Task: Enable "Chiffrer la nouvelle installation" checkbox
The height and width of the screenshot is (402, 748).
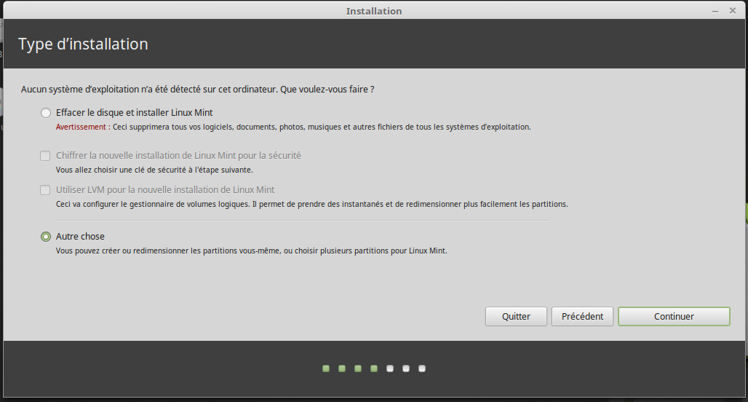Action: pos(46,156)
